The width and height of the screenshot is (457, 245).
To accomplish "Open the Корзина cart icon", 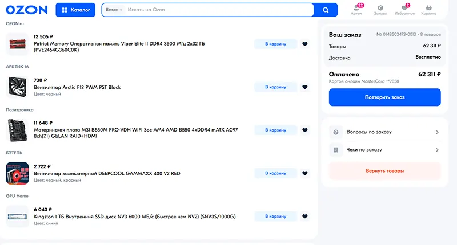I will tap(429, 10).
